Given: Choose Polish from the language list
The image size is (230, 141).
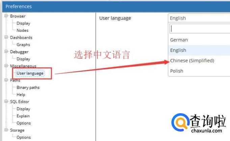Looking at the screenshot, I should (199, 71).
